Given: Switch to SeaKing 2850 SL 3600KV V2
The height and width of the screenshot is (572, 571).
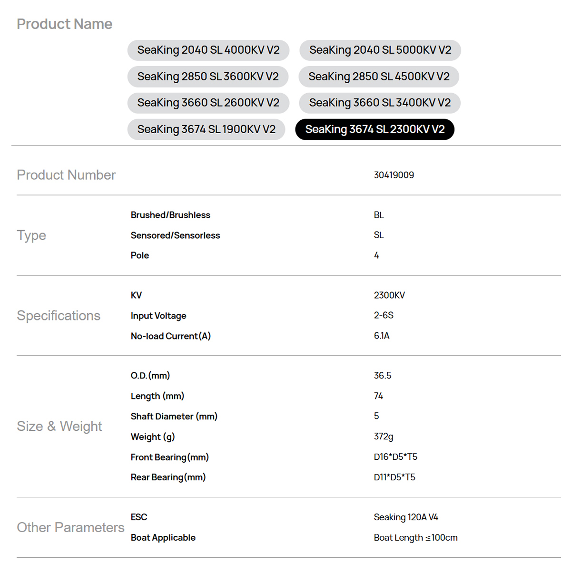Looking at the screenshot, I should [208, 77].
